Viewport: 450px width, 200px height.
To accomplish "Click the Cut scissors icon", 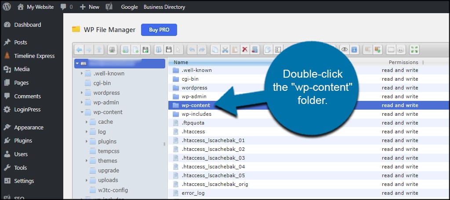I will pyautogui.click(x=225, y=50).
